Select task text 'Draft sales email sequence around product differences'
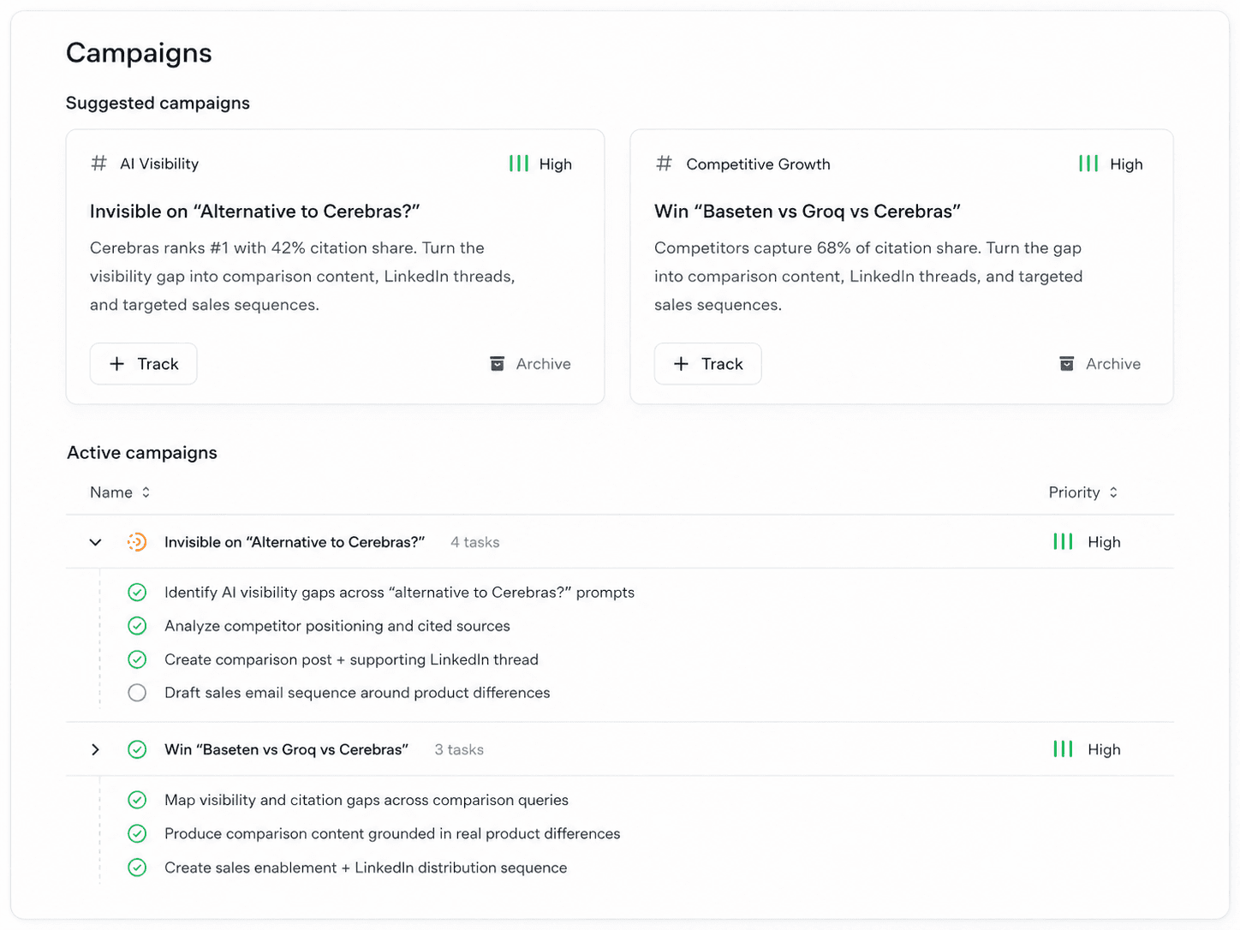Screen dimensions: 1240x930 point(357,693)
